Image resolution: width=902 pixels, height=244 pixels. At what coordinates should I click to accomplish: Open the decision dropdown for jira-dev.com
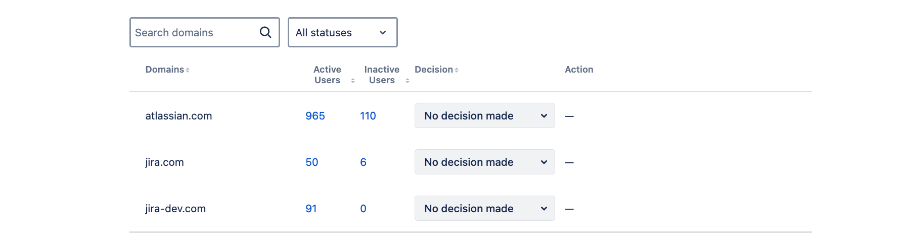tap(484, 209)
